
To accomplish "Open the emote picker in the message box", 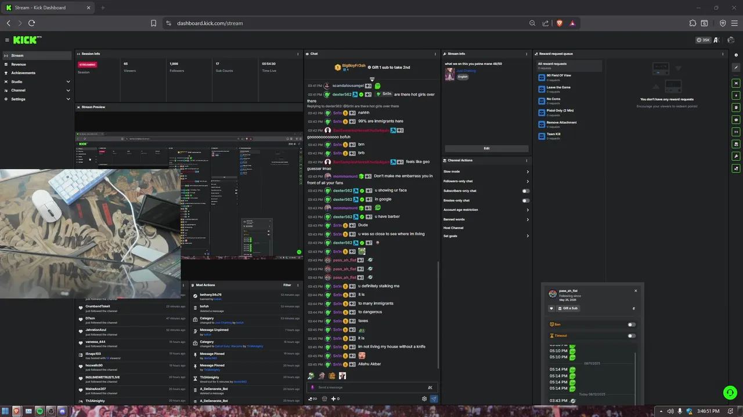I will click(430, 387).
